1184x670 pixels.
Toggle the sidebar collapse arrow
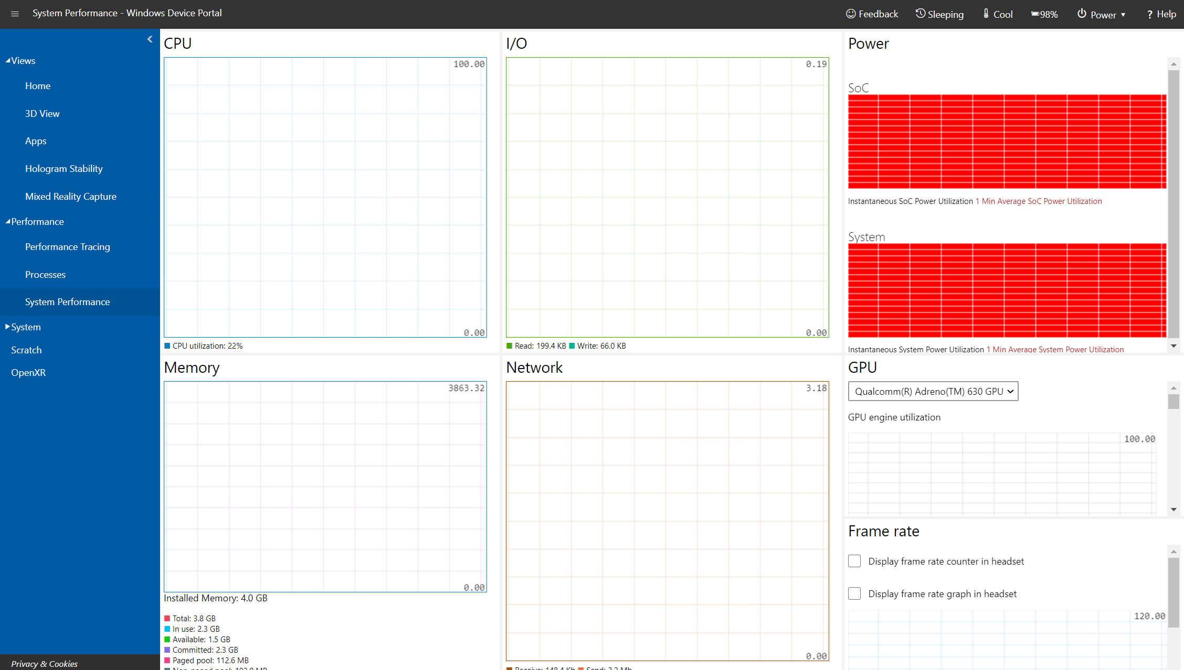click(x=150, y=39)
